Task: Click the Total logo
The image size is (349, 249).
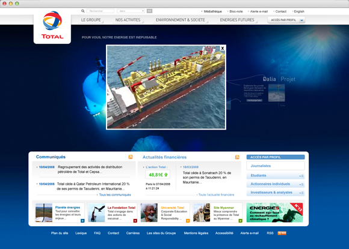Action: [52, 25]
